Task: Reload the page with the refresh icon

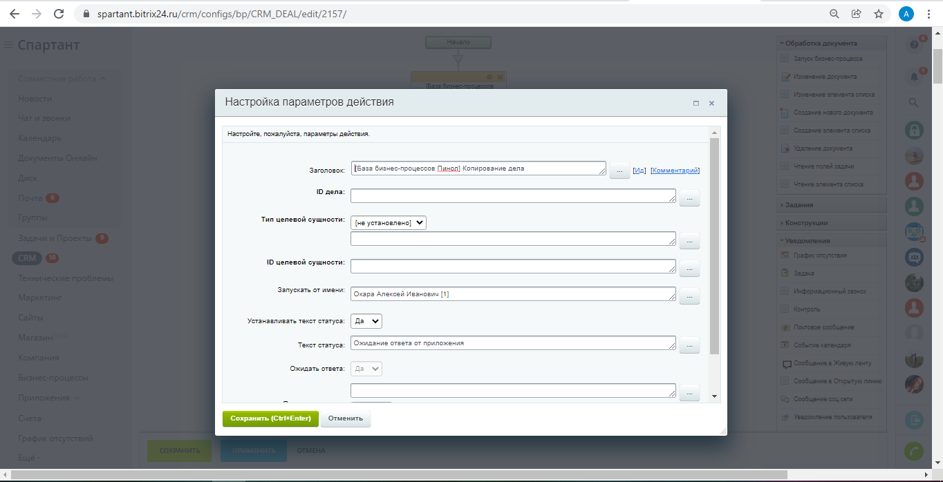Action: coord(59,14)
